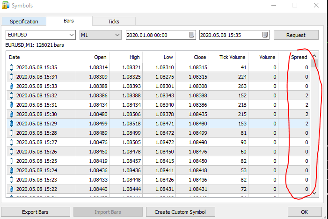Screen dimensions: 328x219
Task: Click candle icon for the 15:26 bar
Action: [12, 152]
